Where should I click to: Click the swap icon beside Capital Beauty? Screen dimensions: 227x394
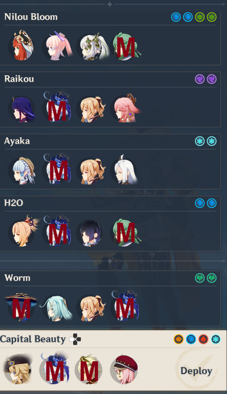click(75, 340)
